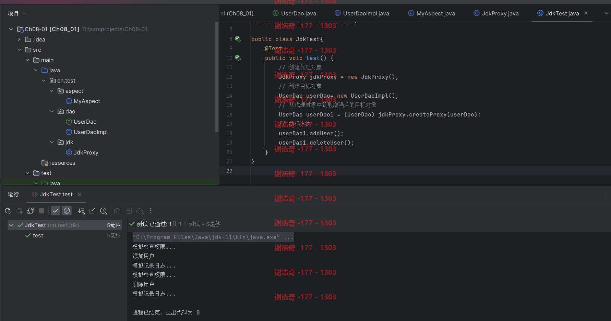Screen dimensions: 611x321
Task: Click console line '删除用户'
Action: [143, 284]
